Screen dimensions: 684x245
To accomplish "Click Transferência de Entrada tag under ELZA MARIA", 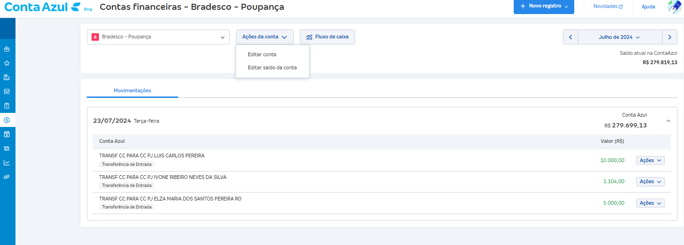I will [127, 207].
